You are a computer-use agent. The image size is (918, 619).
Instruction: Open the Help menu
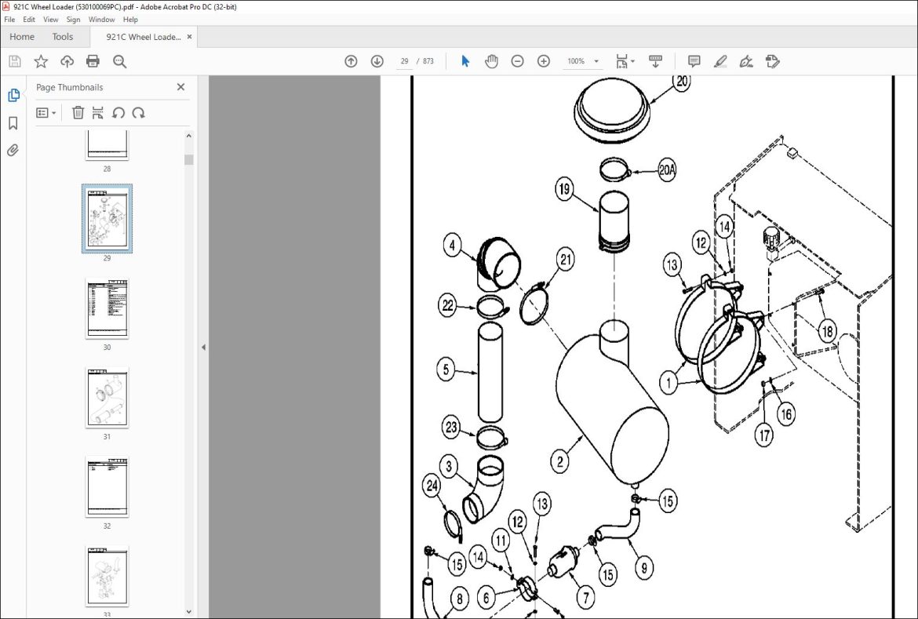point(130,20)
